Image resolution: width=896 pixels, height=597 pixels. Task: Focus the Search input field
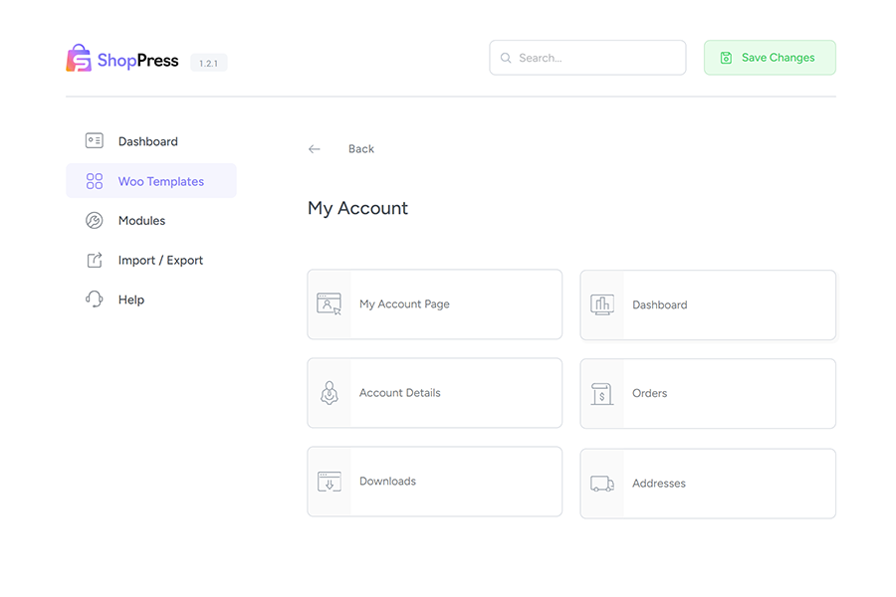point(597,58)
